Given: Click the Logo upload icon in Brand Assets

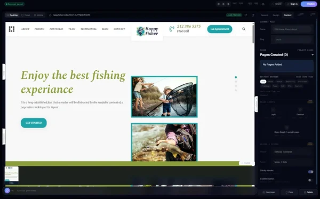Looking at the screenshot, I should pyautogui.click(x=273, y=110).
